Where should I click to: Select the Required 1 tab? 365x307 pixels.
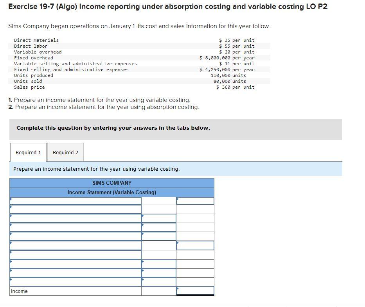(x=28, y=152)
